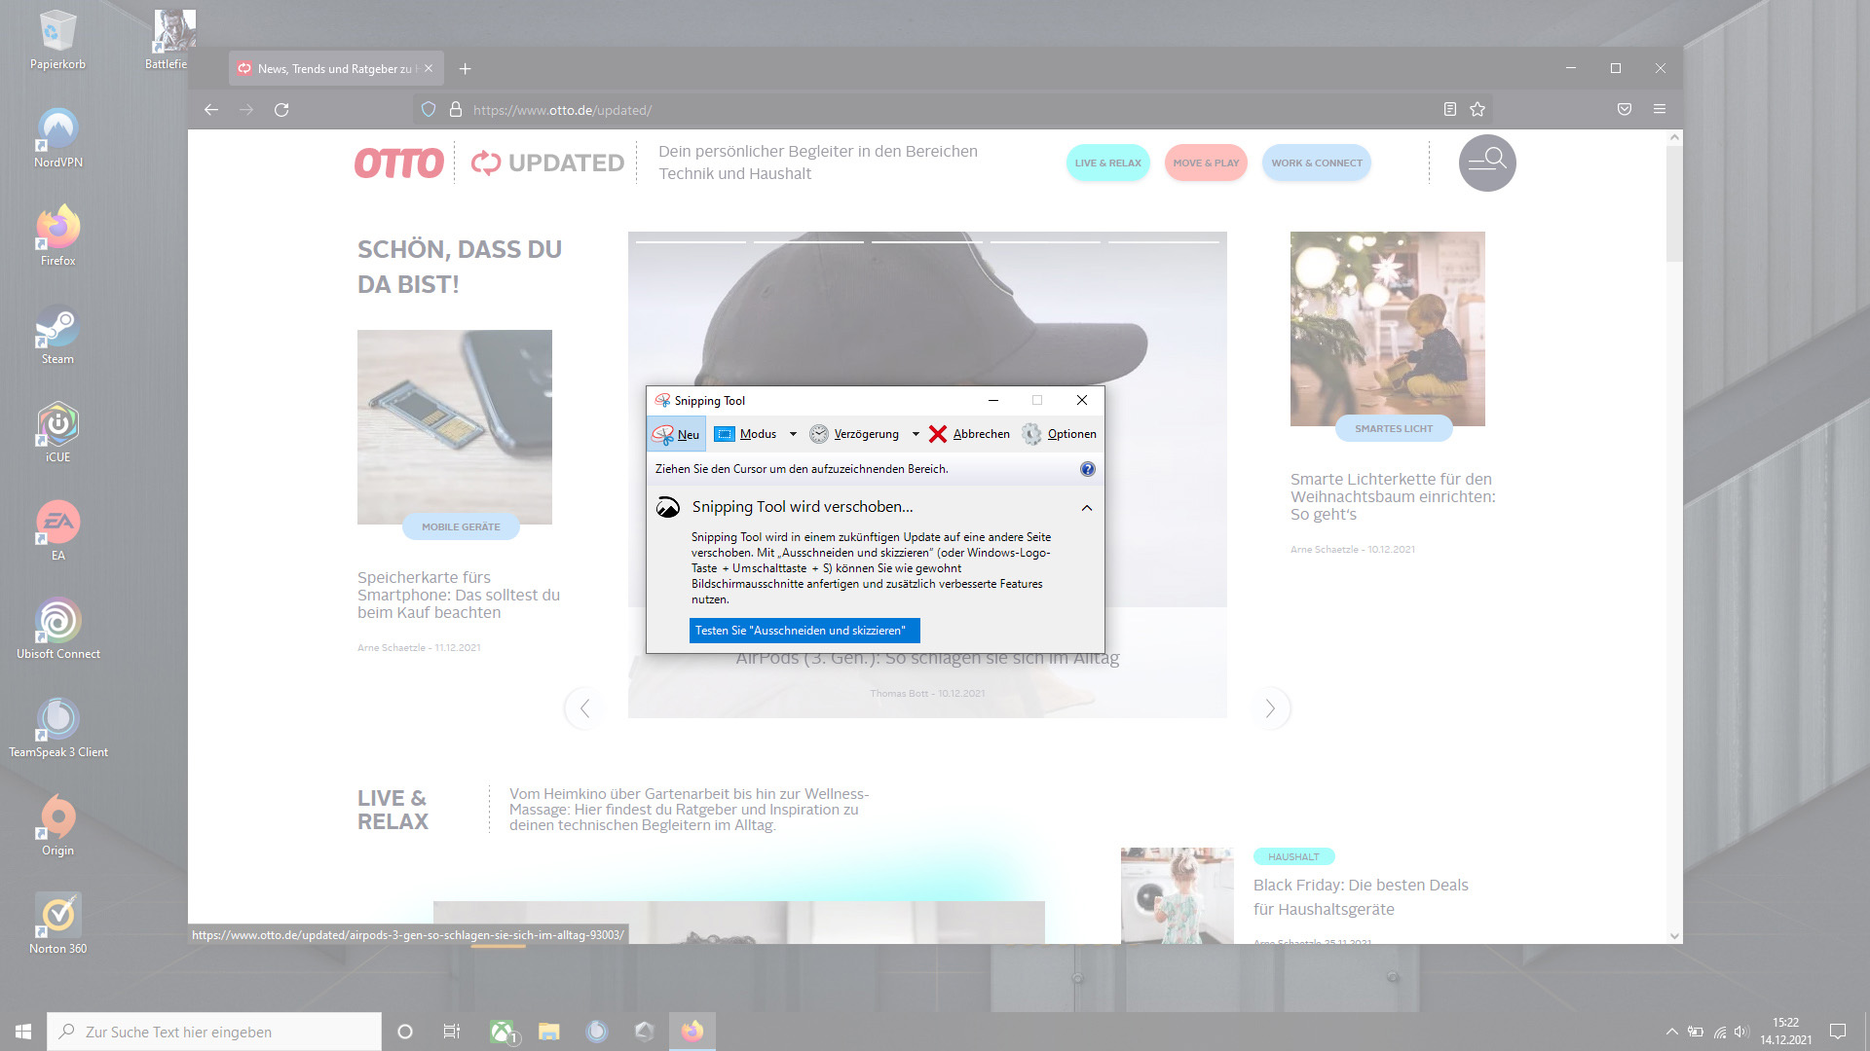
Task: Open the OTTO Updated search magnifier
Action: tap(1487, 163)
